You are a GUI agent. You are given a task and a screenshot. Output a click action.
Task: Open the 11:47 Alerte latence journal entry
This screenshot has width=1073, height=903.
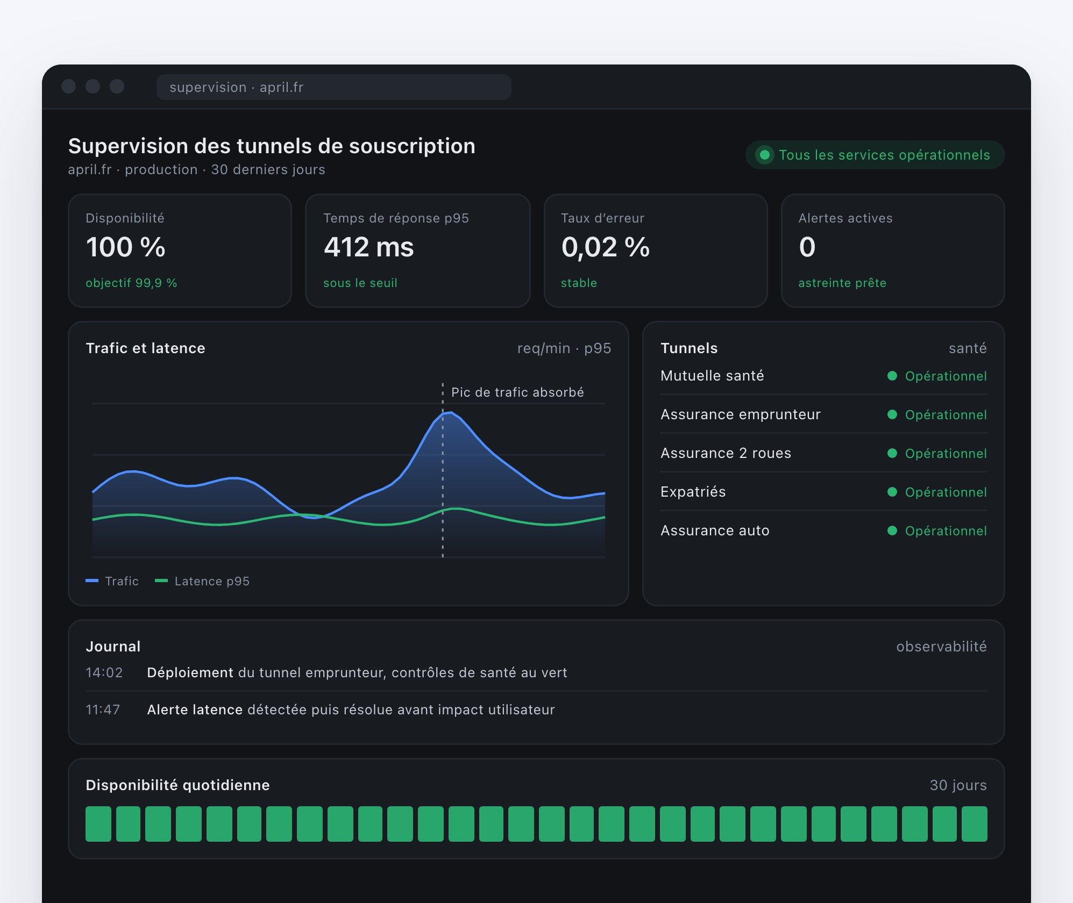536,709
